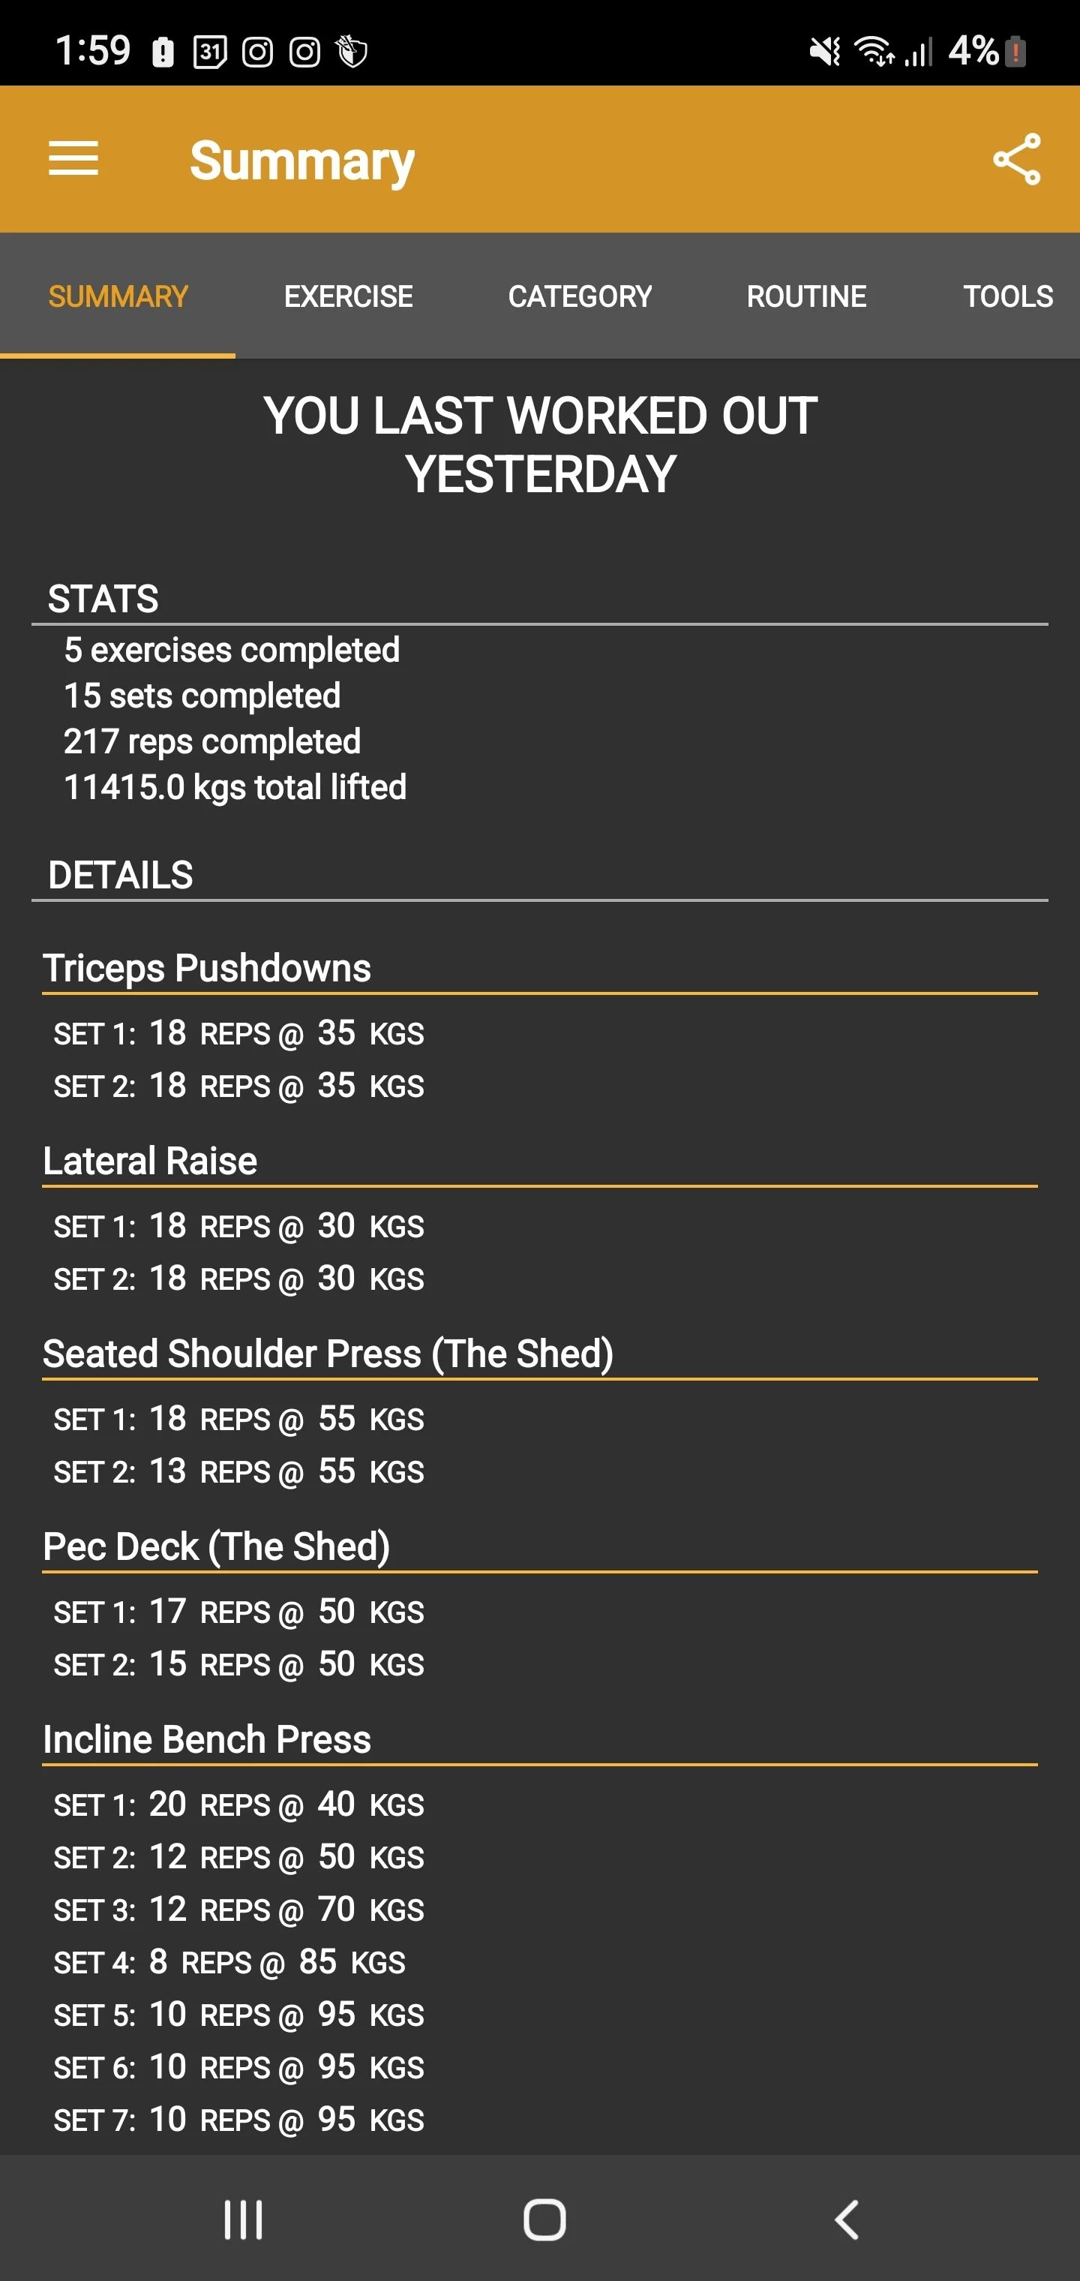Open the hamburger navigation menu
The width and height of the screenshot is (1080, 2281).
click(x=73, y=159)
